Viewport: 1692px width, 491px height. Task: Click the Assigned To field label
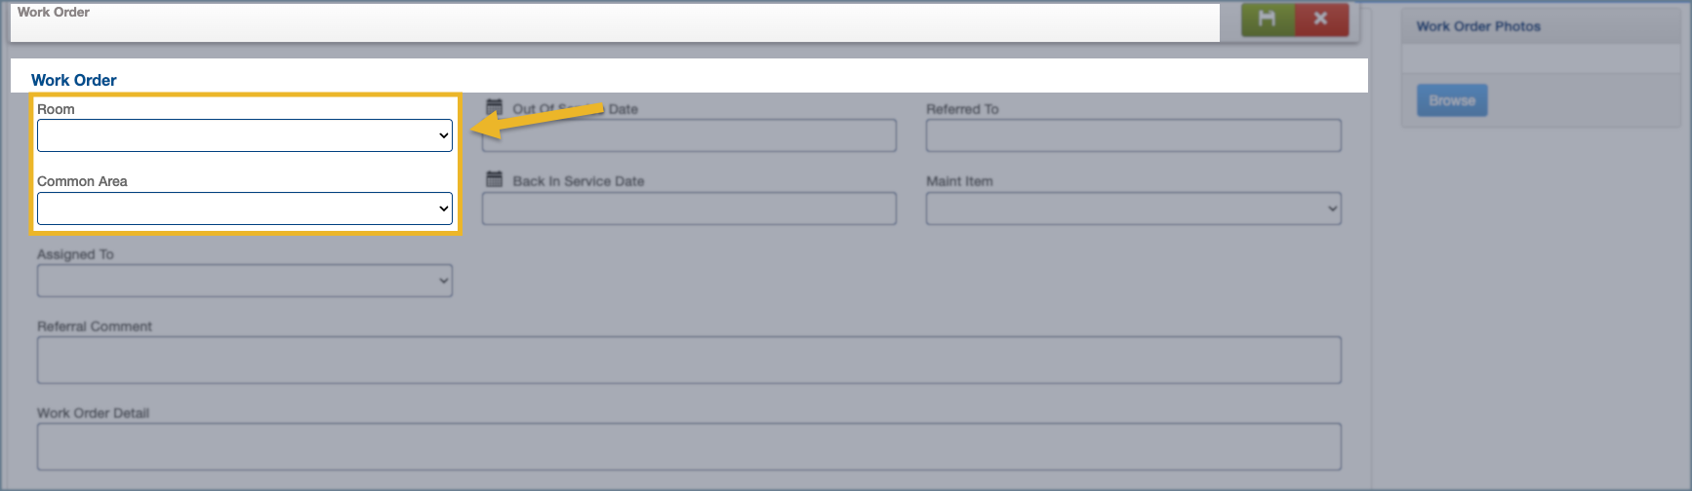tap(75, 254)
